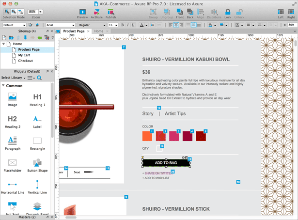
Task: Toggle underline text formatting
Action: tap(133, 25)
